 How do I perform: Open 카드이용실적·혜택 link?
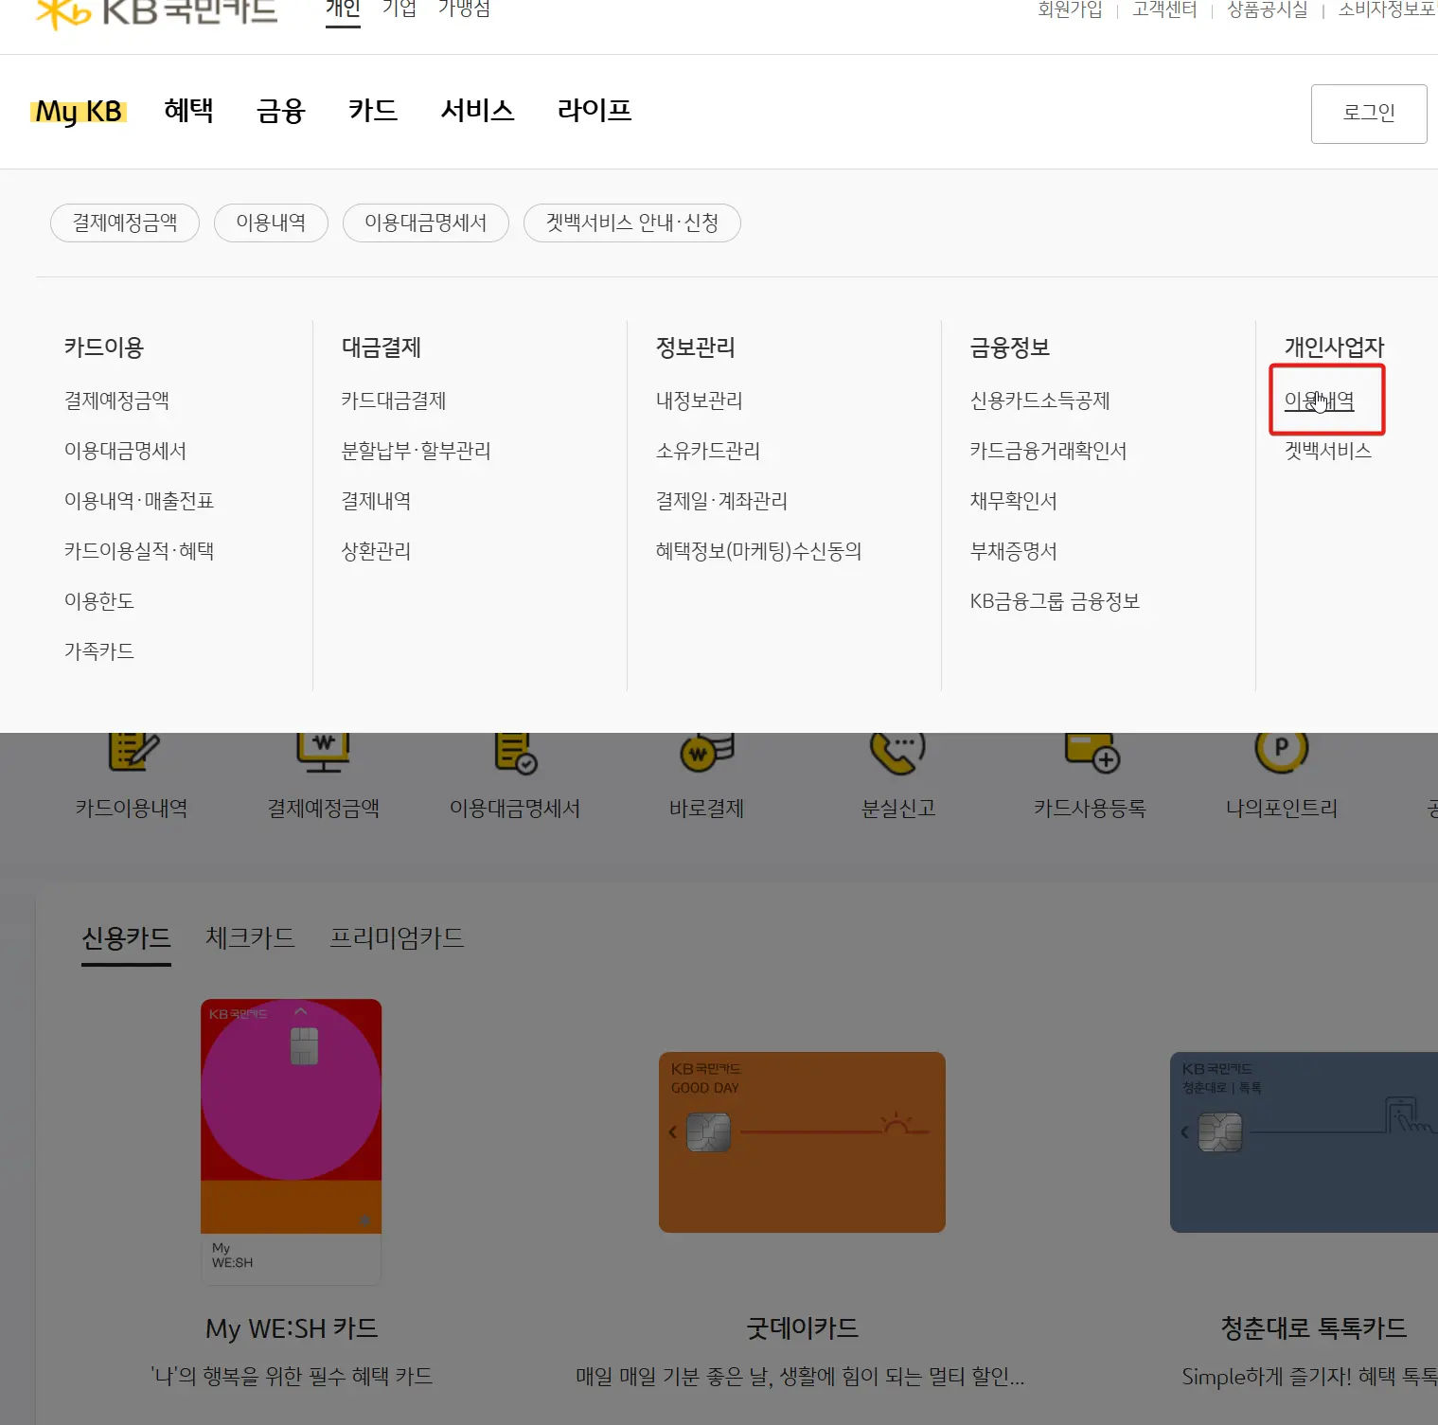coord(139,551)
